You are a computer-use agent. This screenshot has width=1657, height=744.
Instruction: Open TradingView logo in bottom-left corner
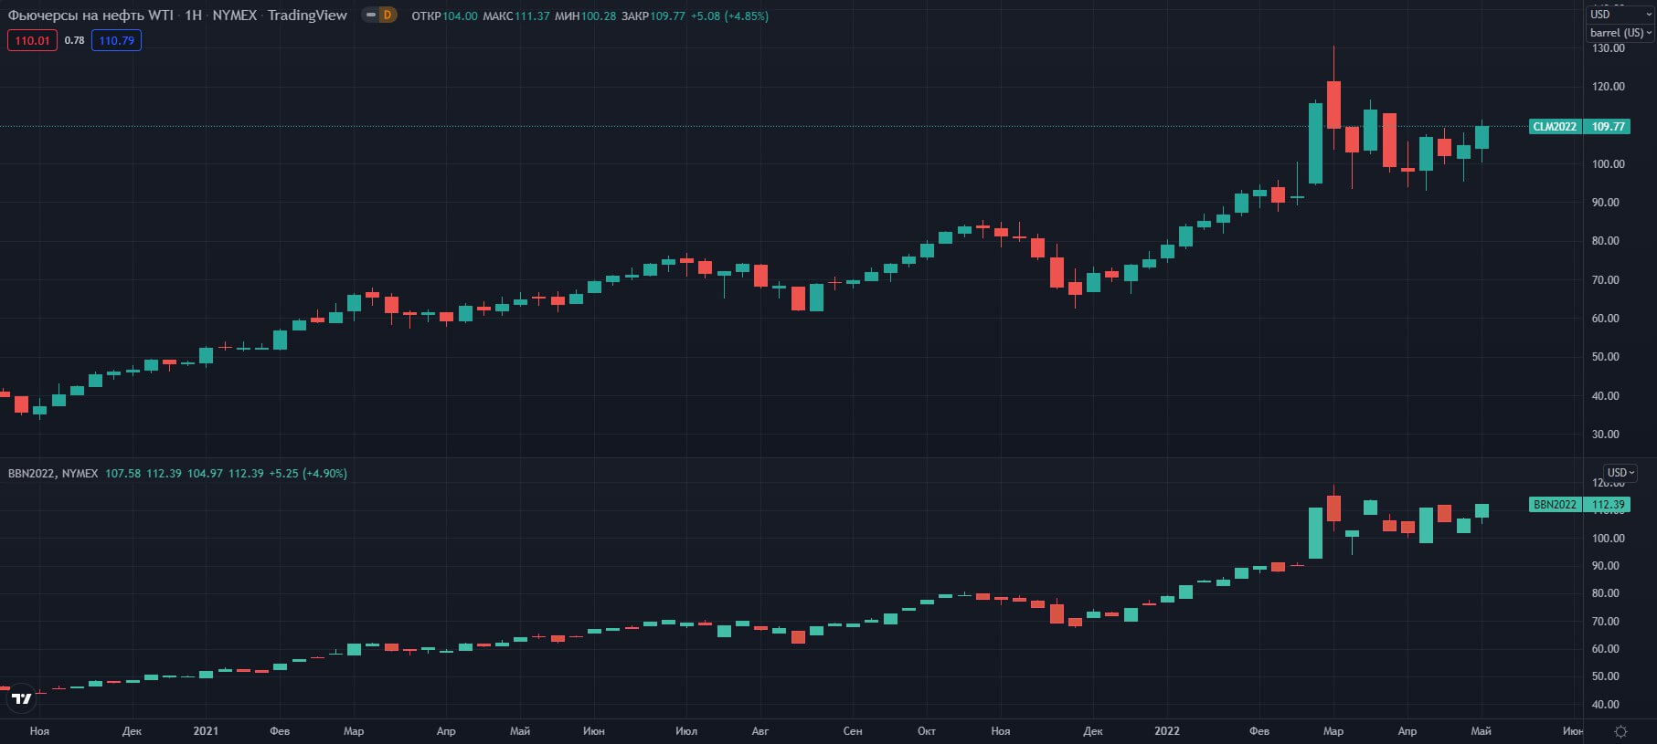tap(22, 699)
